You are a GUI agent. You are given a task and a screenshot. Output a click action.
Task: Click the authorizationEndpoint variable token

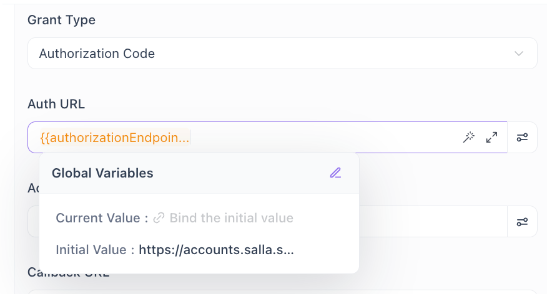114,138
